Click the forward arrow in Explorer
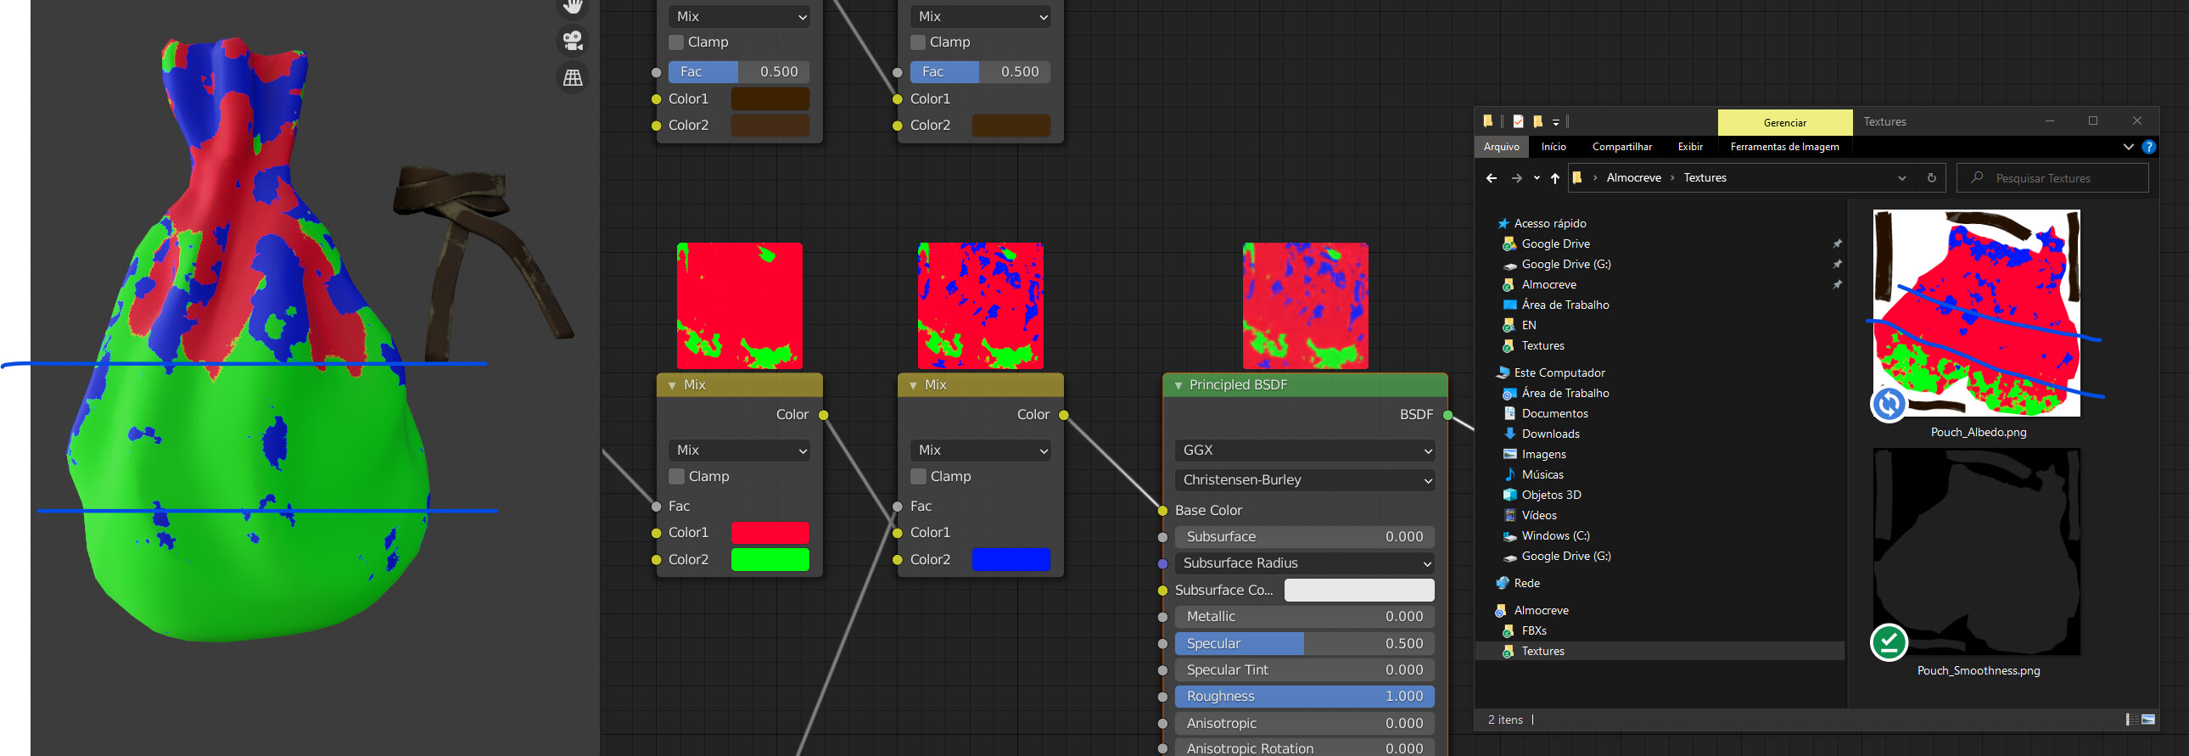The height and width of the screenshot is (756, 2189). tap(1516, 178)
